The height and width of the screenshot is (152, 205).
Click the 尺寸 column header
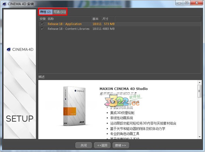tap(108, 19)
